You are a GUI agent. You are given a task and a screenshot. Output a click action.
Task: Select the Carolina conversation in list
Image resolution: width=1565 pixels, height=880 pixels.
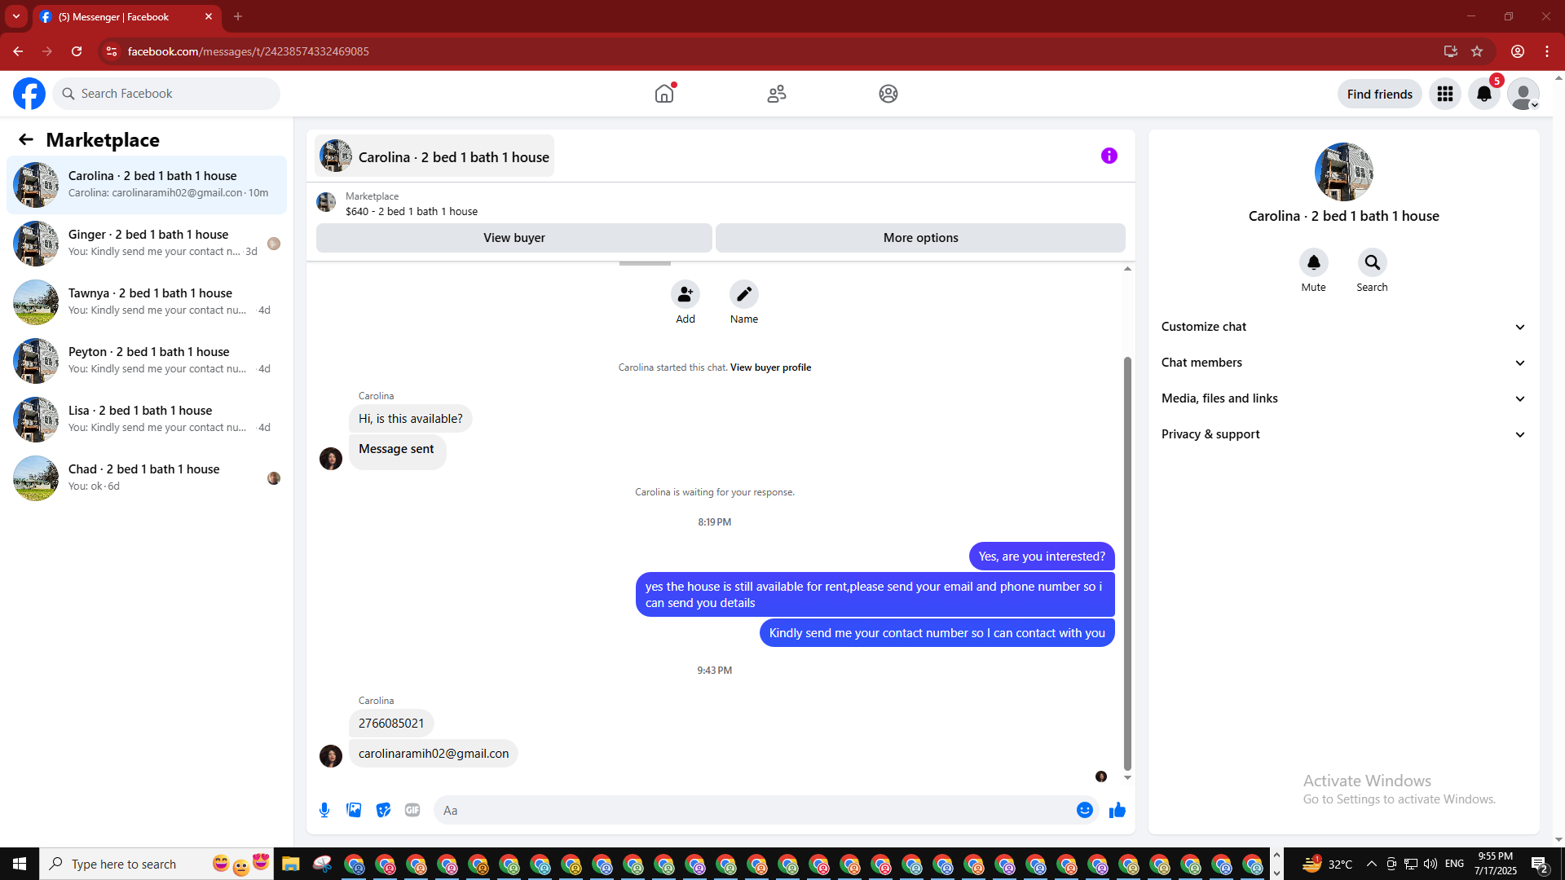point(147,184)
